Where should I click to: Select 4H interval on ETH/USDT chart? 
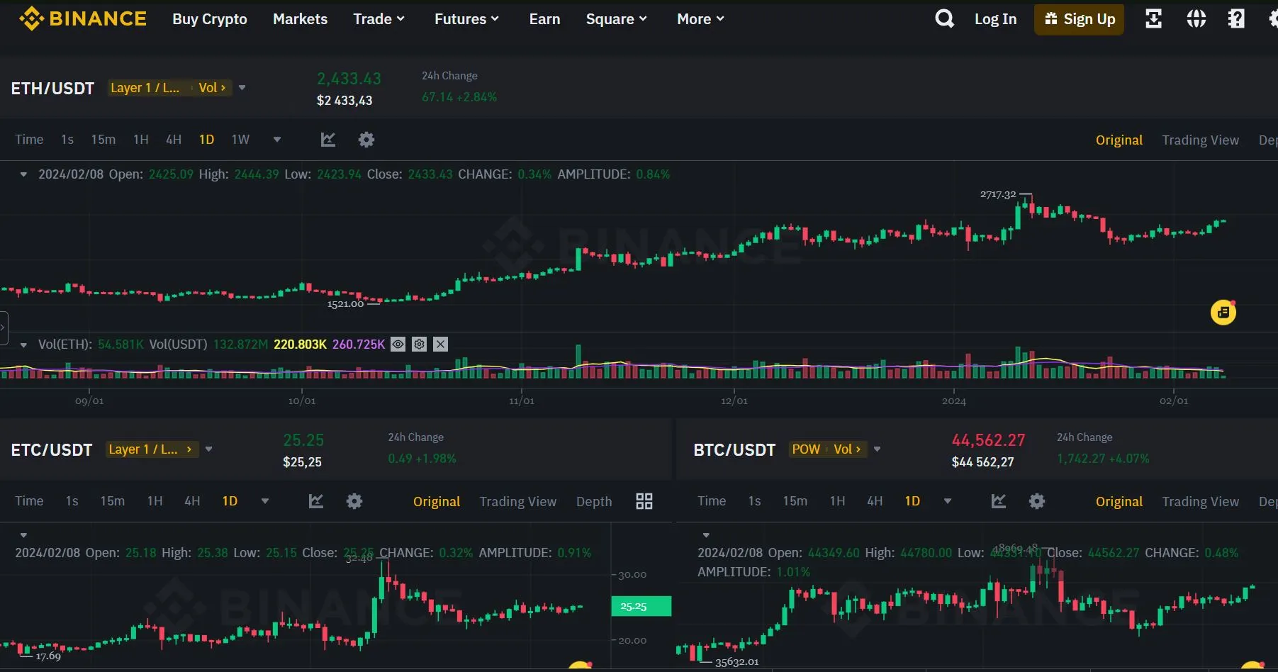(x=174, y=140)
